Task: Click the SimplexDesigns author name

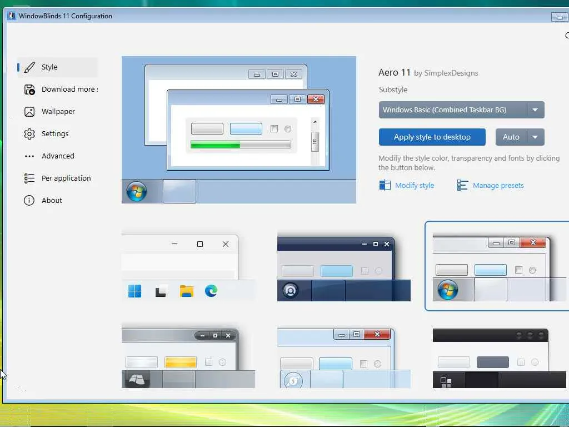Action: click(451, 73)
